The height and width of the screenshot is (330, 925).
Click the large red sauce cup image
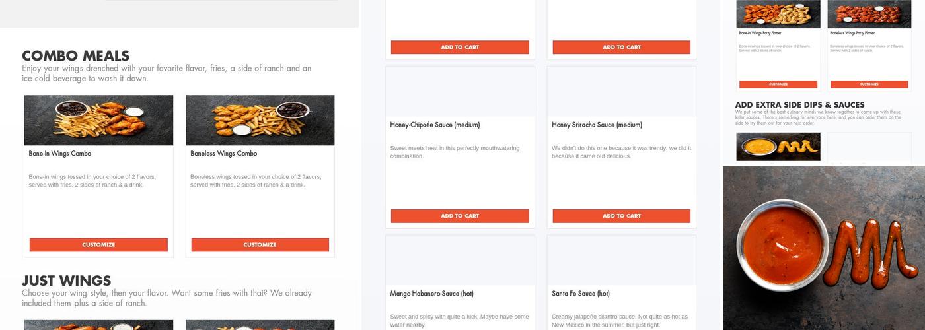(823, 248)
